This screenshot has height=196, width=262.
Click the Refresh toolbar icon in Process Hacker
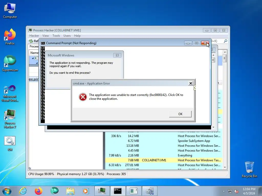pyautogui.click(x=31, y=41)
